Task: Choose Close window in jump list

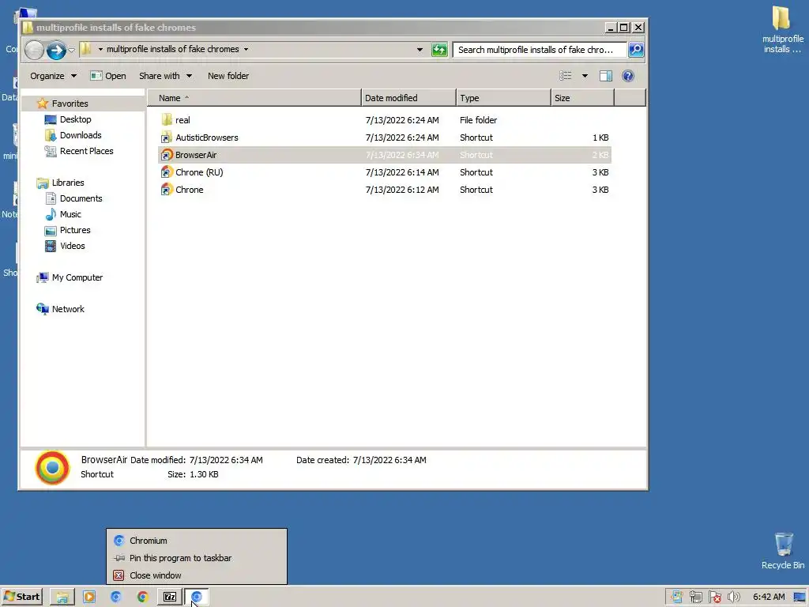Action: [197, 575]
